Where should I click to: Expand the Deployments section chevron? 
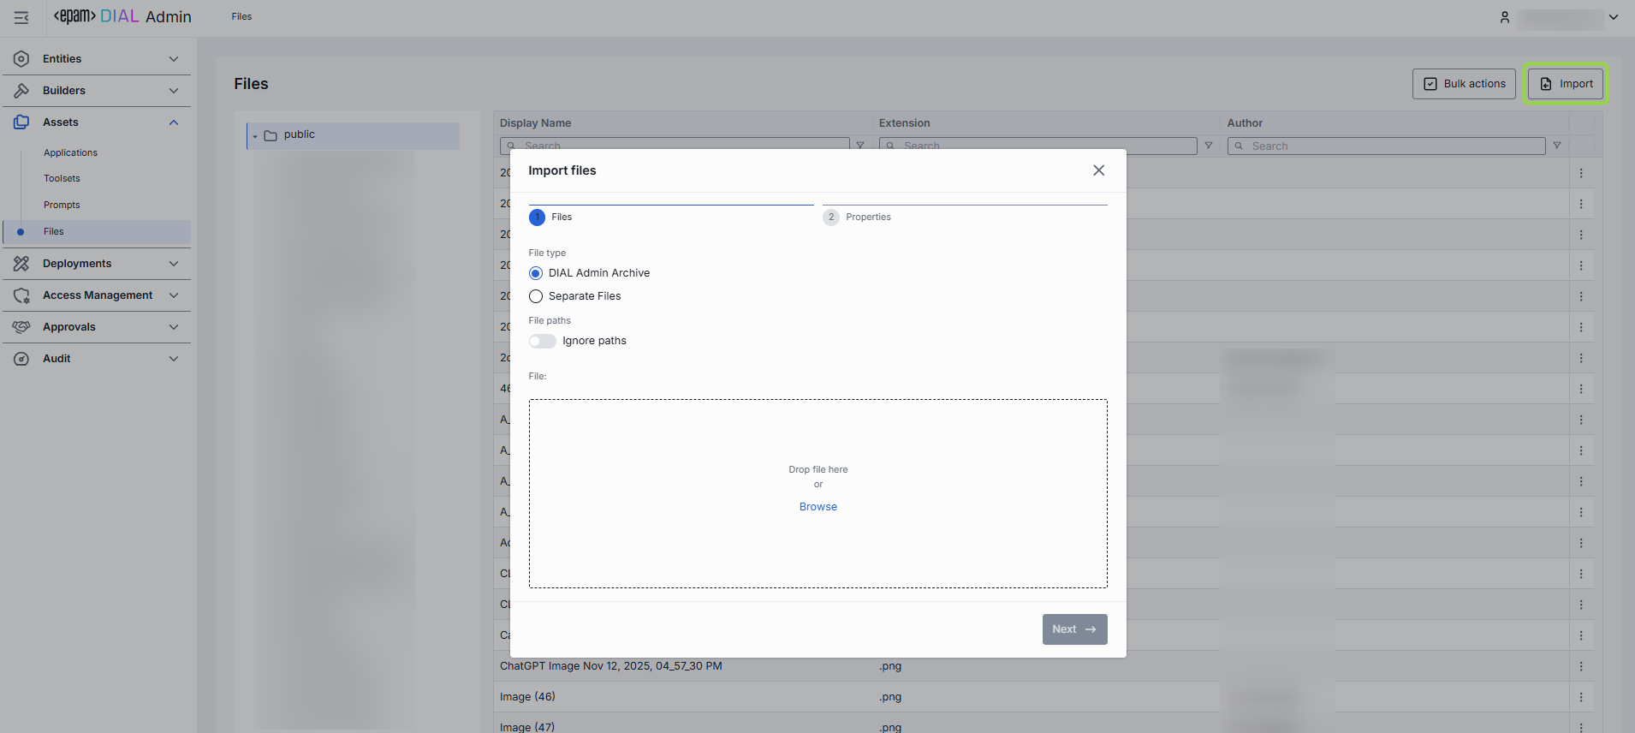[x=174, y=264]
